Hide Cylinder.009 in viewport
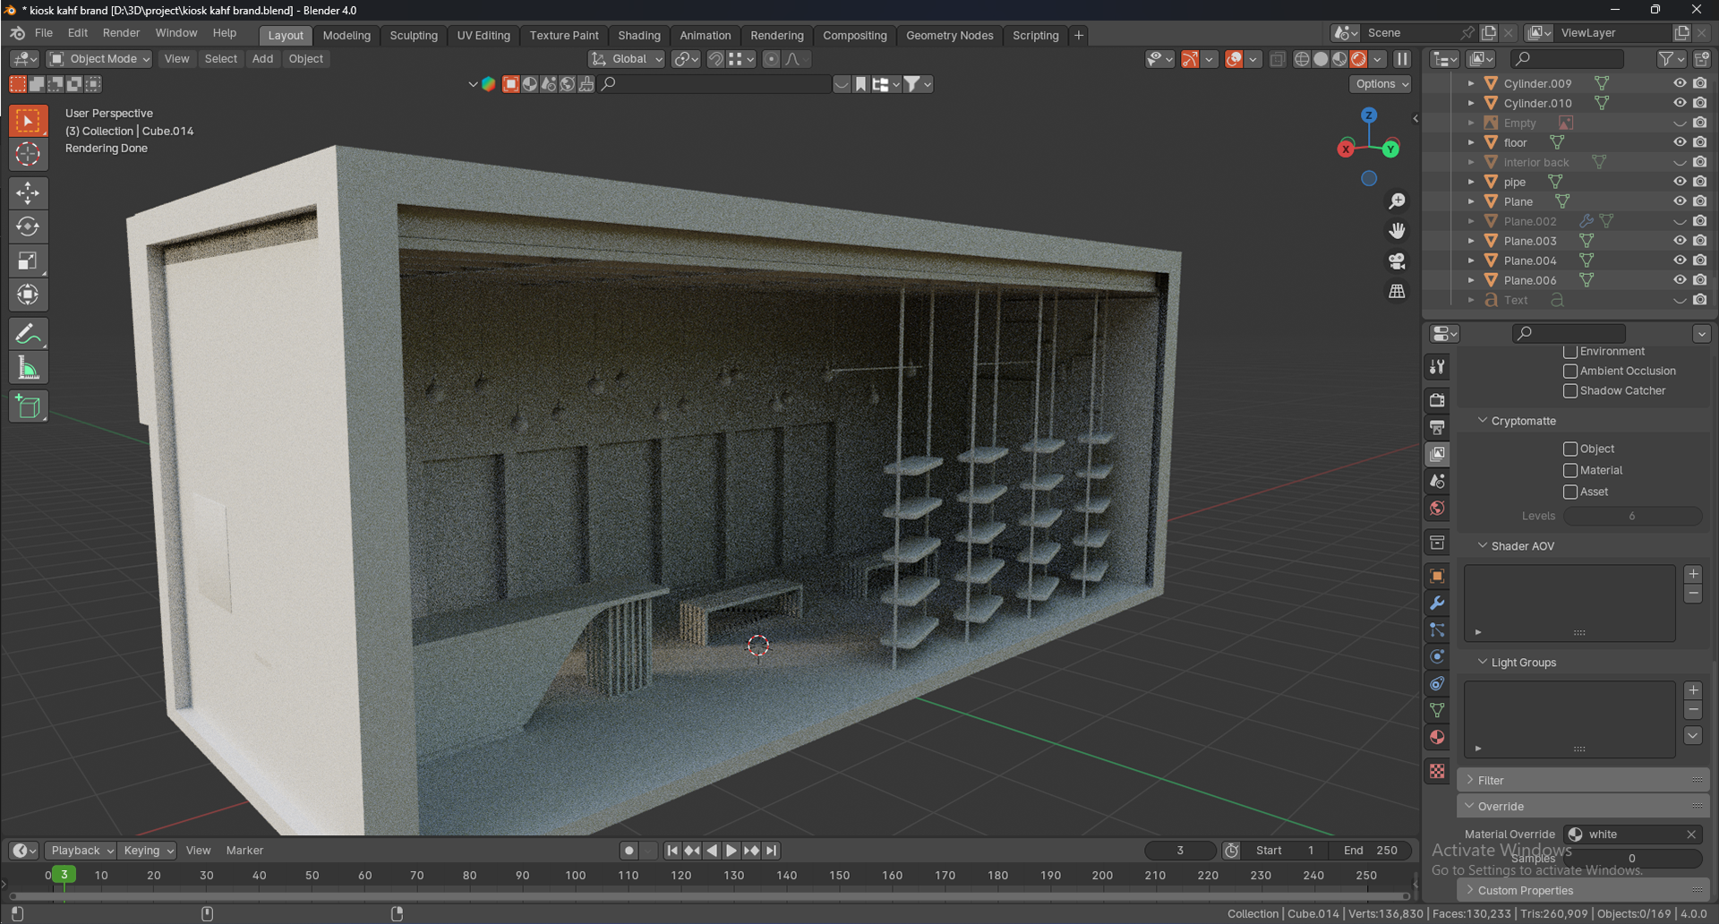Viewport: 1719px width, 924px height. [1680, 83]
